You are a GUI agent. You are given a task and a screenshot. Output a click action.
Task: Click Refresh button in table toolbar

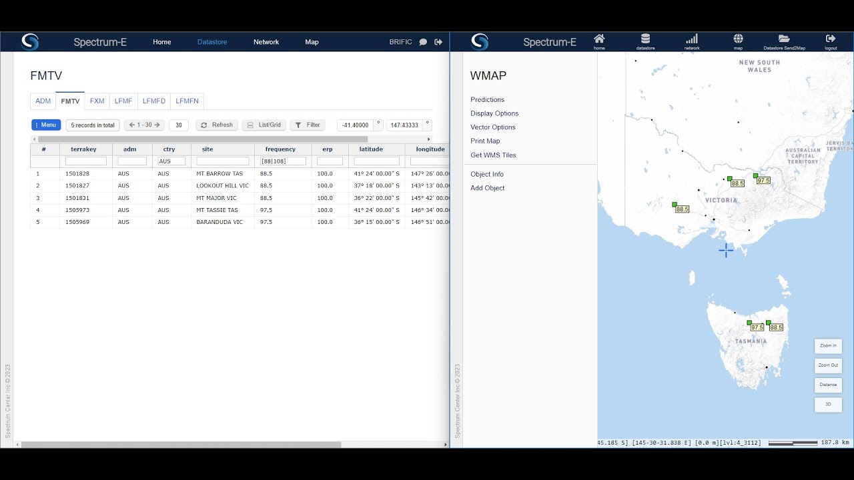tap(217, 125)
